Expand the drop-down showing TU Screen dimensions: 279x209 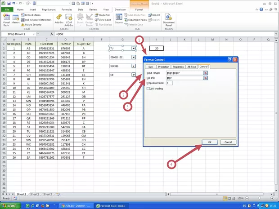tap(134, 48)
